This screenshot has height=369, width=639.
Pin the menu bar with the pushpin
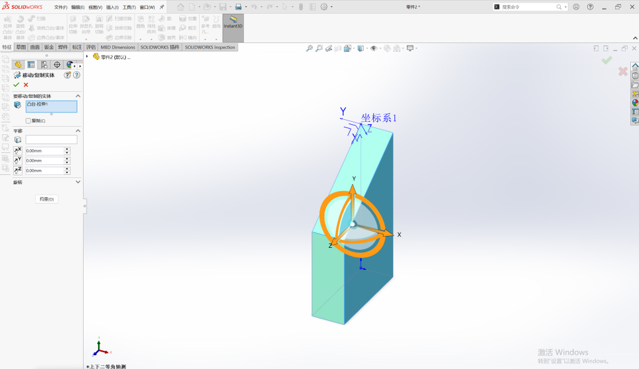162,7
